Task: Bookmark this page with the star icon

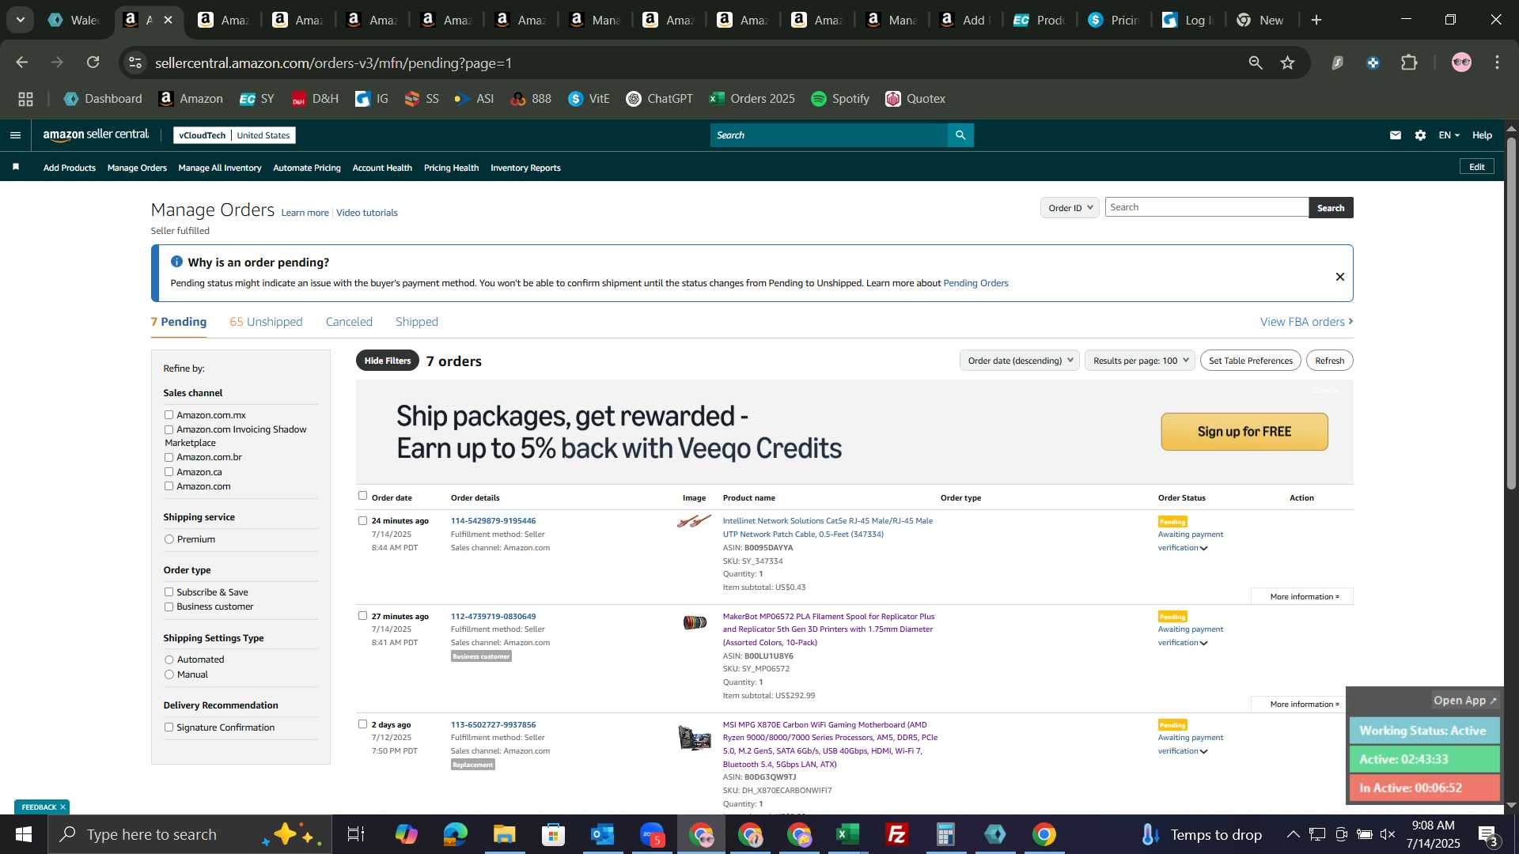Action: [1288, 62]
